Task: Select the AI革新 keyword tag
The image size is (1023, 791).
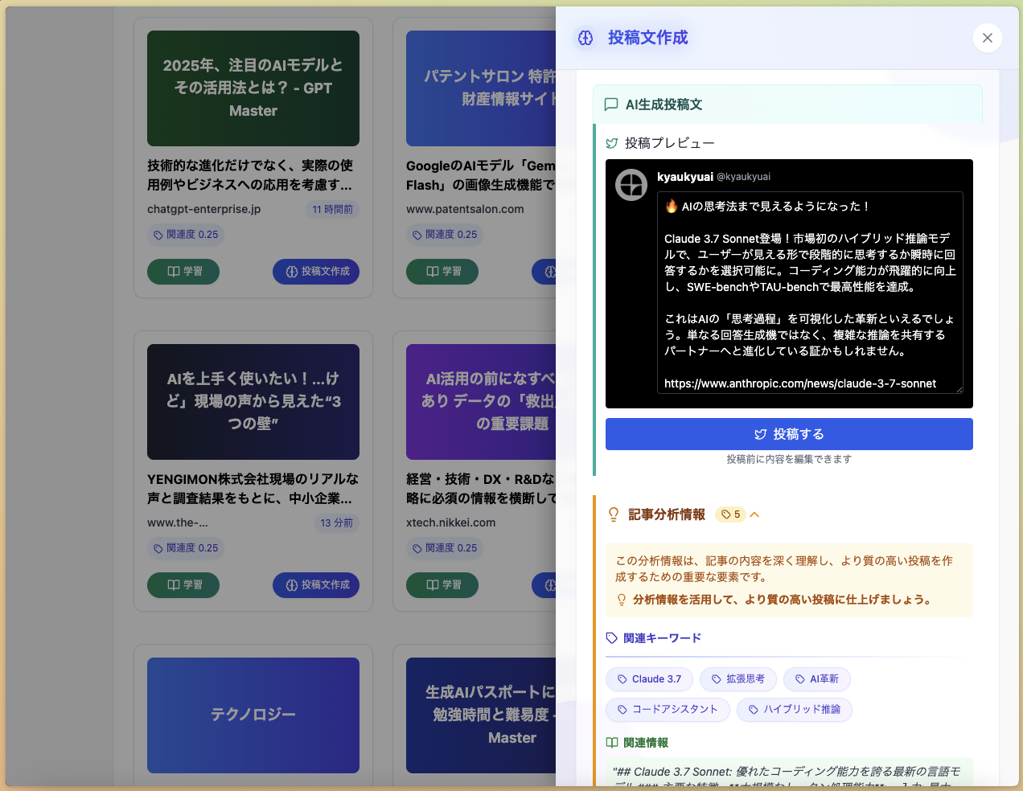Action: (816, 679)
